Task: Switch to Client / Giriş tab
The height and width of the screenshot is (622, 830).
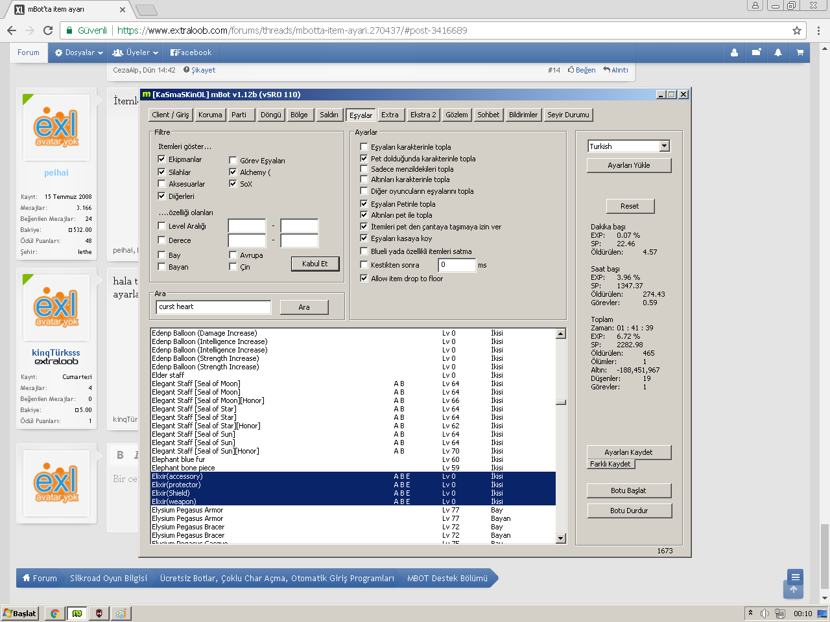Action: pyautogui.click(x=171, y=115)
